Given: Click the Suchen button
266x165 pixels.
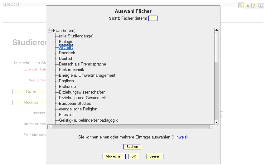Looking at the screenshot, I should click(132, 147).
